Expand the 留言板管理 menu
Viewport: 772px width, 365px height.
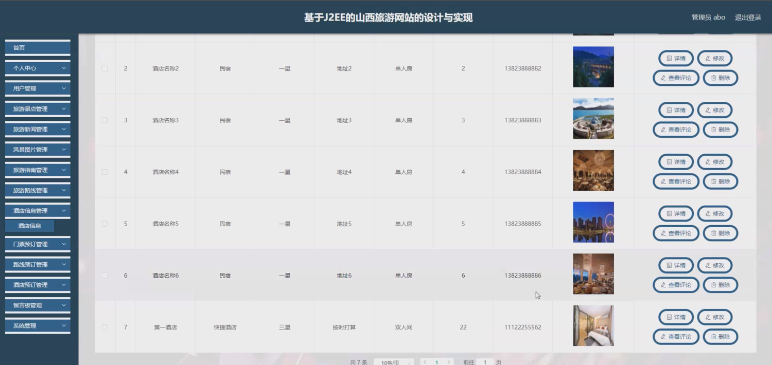click(x=38, y=305)
